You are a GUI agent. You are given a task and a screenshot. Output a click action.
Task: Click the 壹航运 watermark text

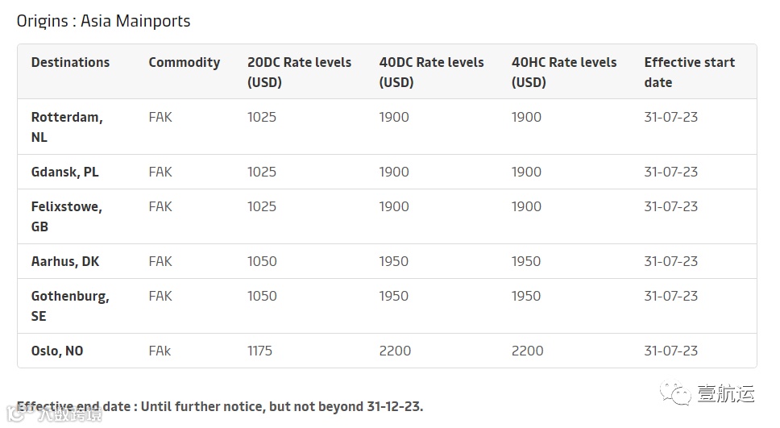(725, 394)
